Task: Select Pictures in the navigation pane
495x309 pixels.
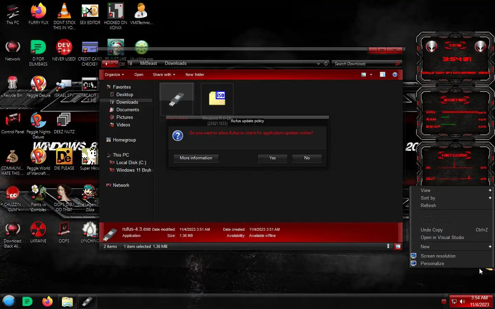Action: coord(125,117)
